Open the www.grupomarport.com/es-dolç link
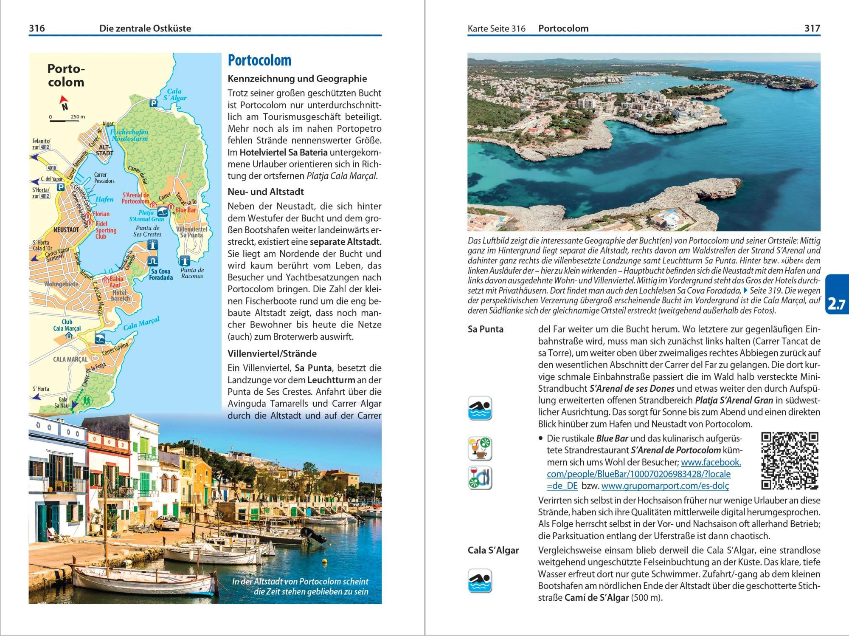The height and width of the screenshot is (636, 849). pyautogui.click(x=665, y=486)
